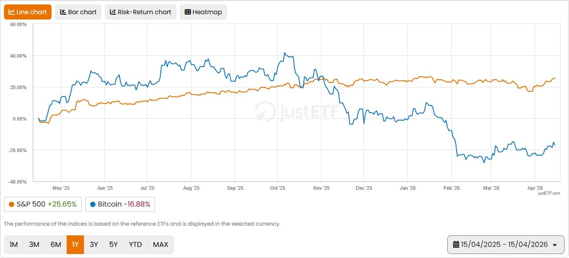Image resolution: width=569 pixels, height=258 pixels.
Task: Choose the 6M period
Action: pyautogui.click(x=56, y=245)
